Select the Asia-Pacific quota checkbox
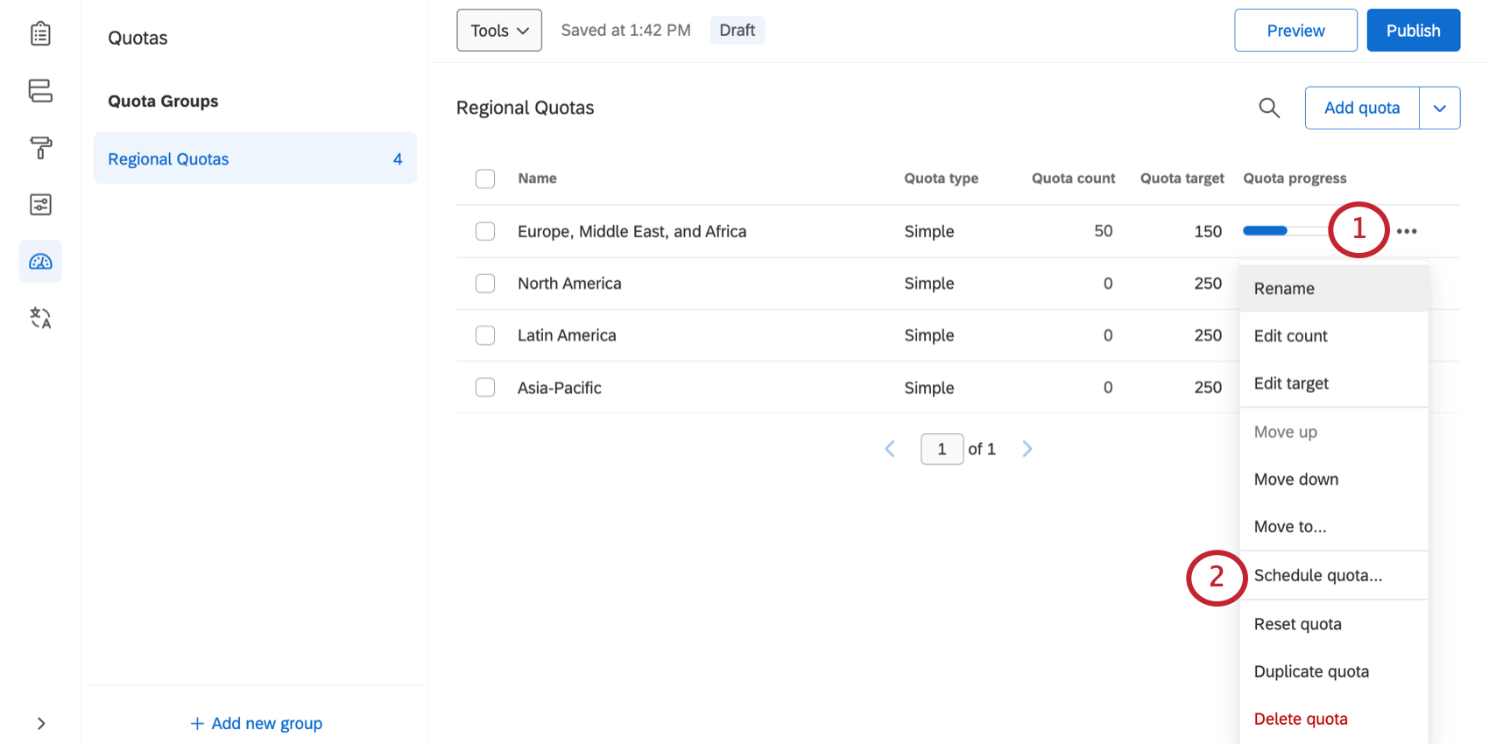 click(485, 388)
